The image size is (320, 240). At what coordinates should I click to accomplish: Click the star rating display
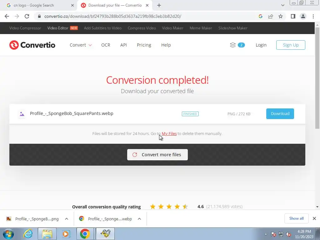169,207
